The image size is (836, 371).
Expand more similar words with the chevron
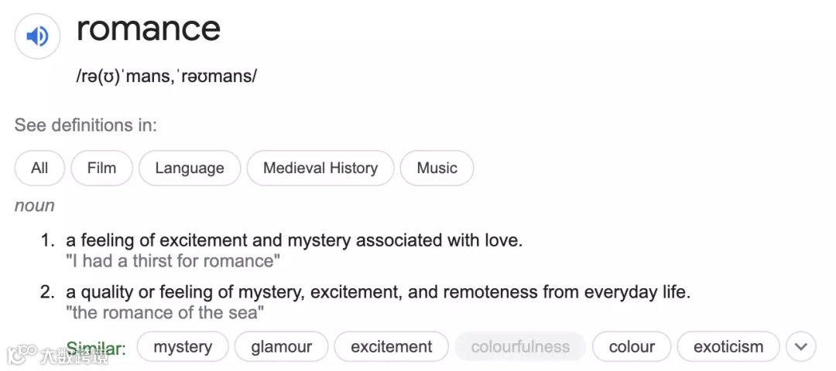click(x=800, y=347)
